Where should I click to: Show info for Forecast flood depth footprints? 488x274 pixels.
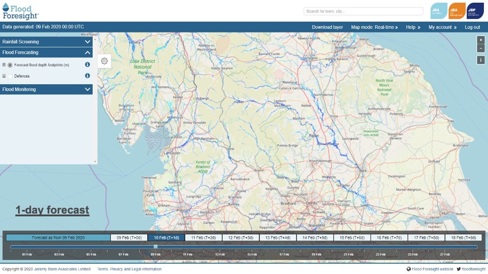pos(87,65)
